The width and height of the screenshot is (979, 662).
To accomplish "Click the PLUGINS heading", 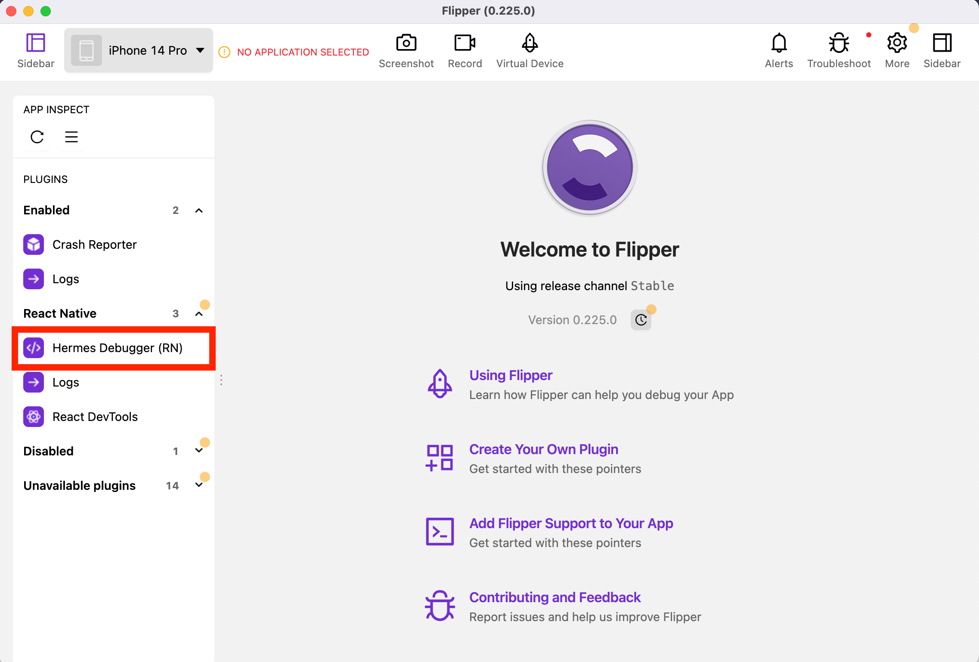I will [45, 179].
